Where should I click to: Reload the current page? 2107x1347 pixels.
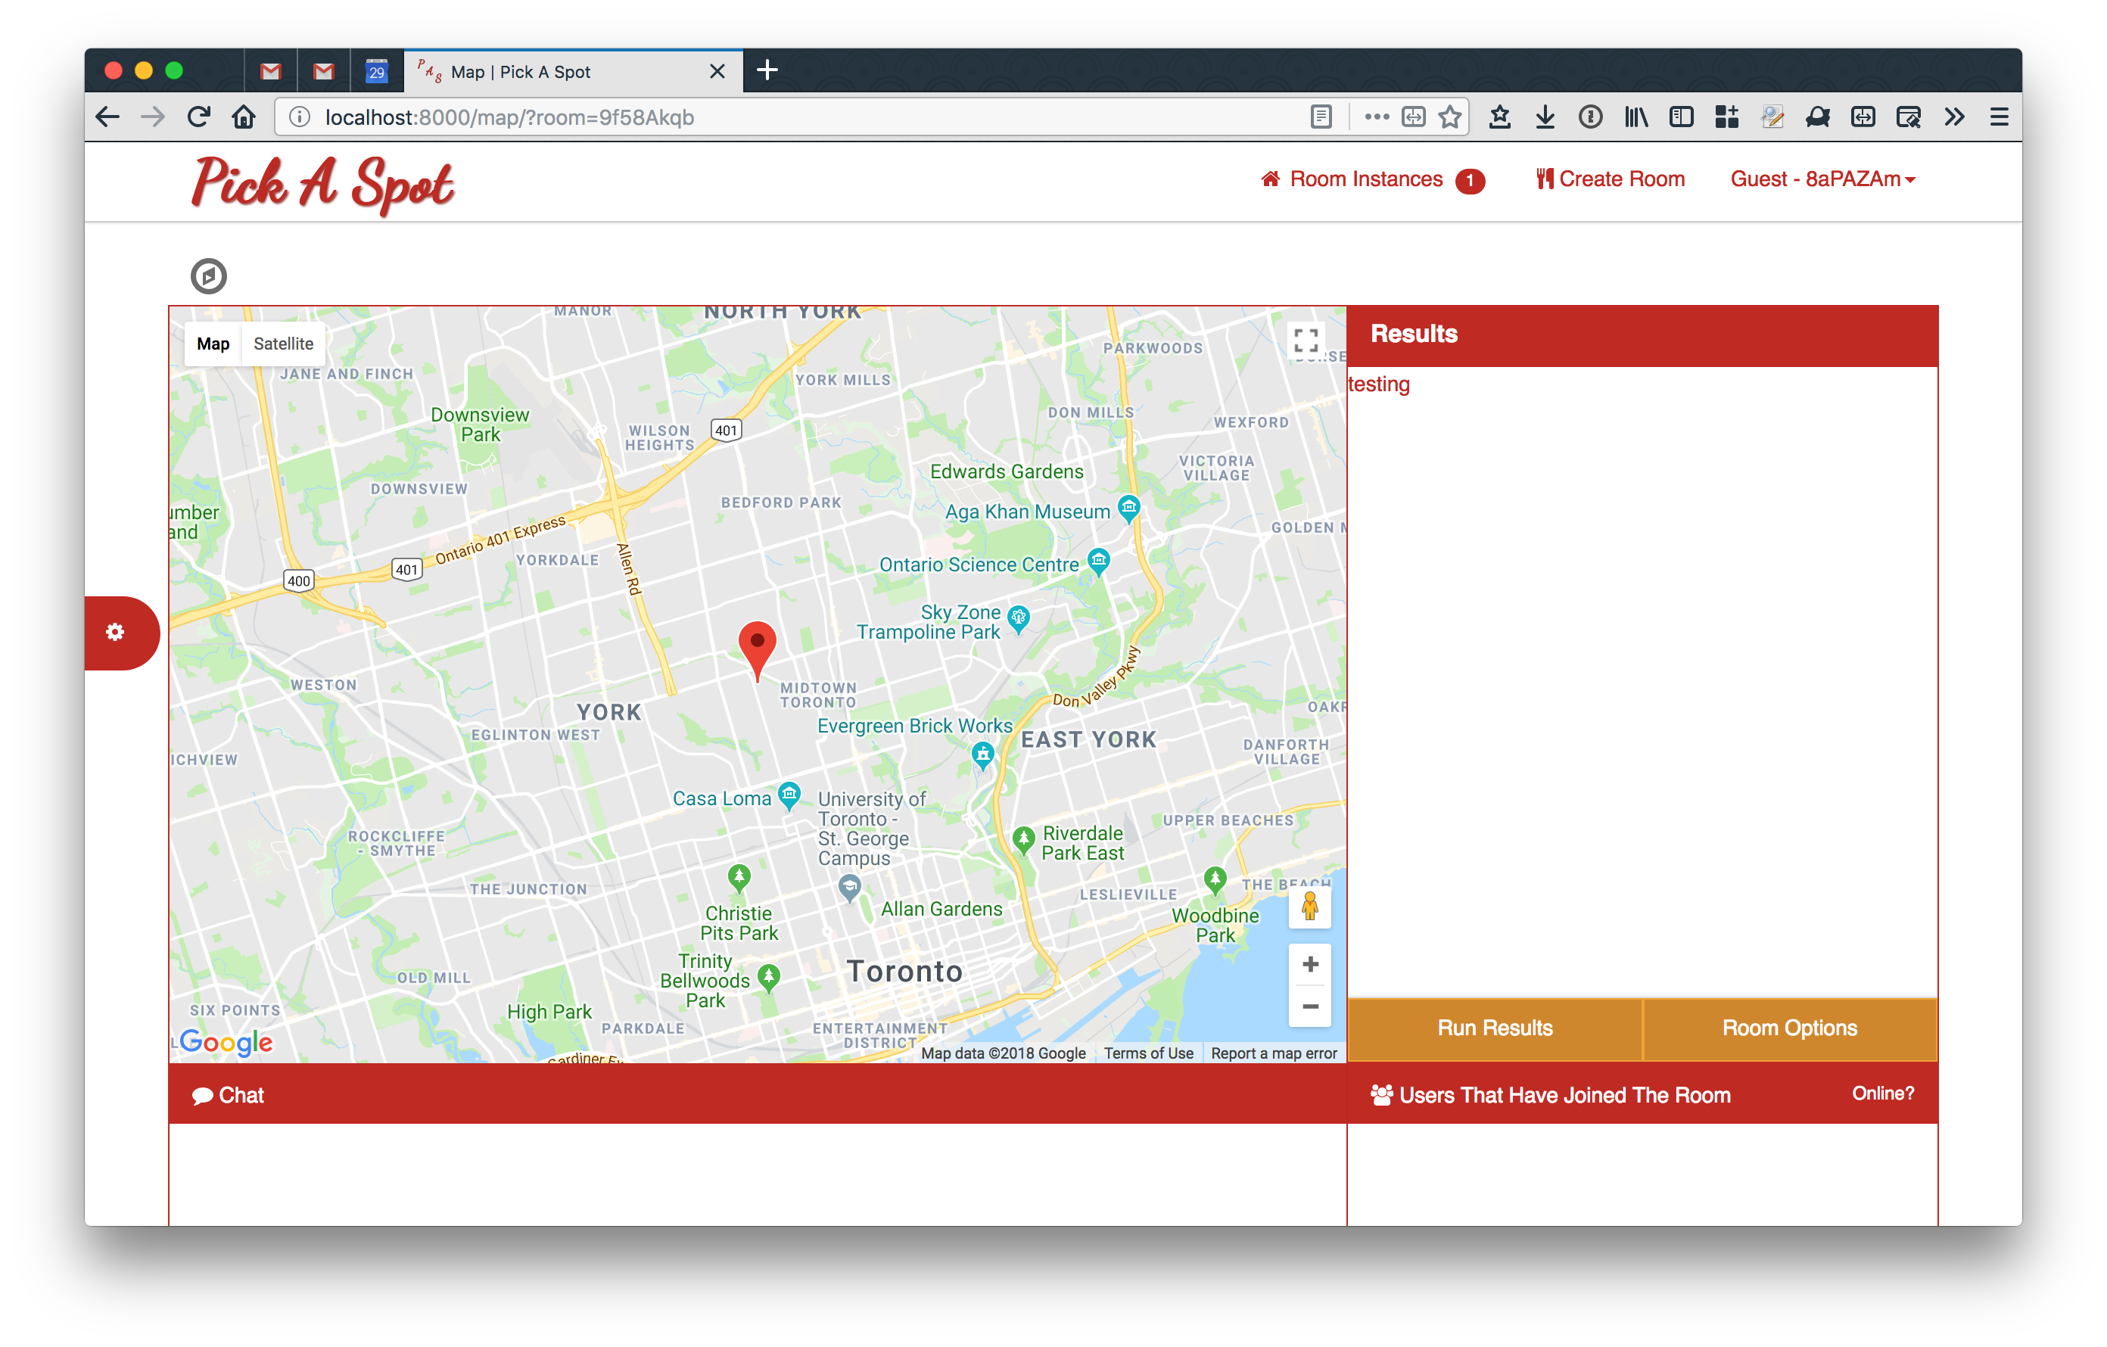198,117
